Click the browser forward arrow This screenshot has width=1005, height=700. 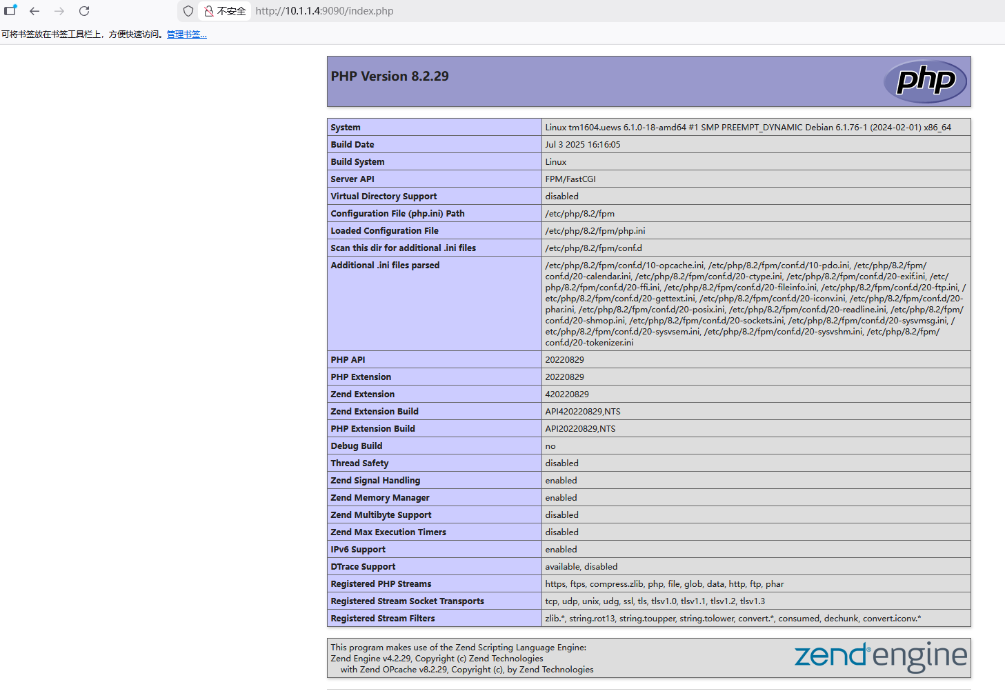59,11
